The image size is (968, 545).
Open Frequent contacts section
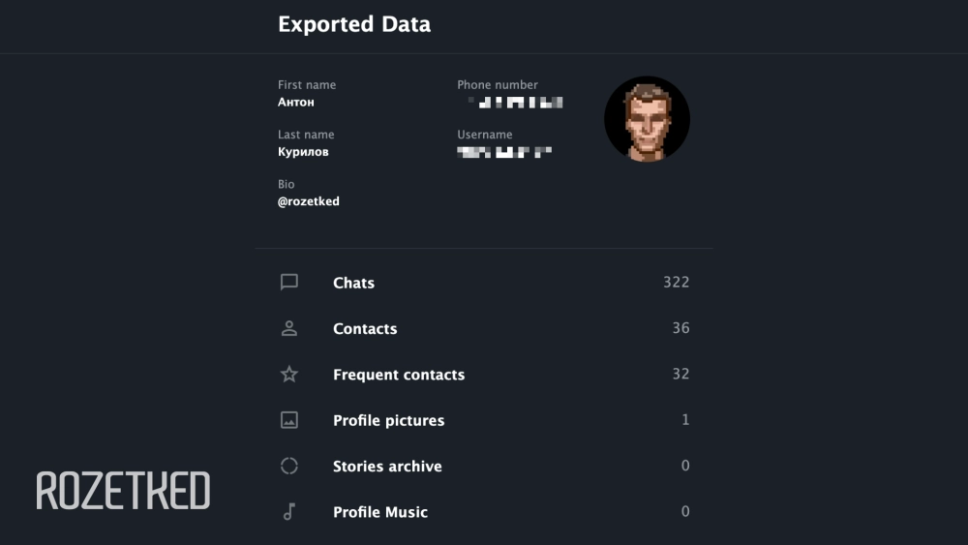(x=399, y=375)
